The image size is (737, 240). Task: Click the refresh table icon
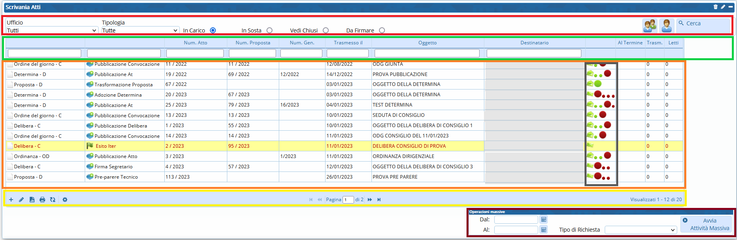[53, 200]
